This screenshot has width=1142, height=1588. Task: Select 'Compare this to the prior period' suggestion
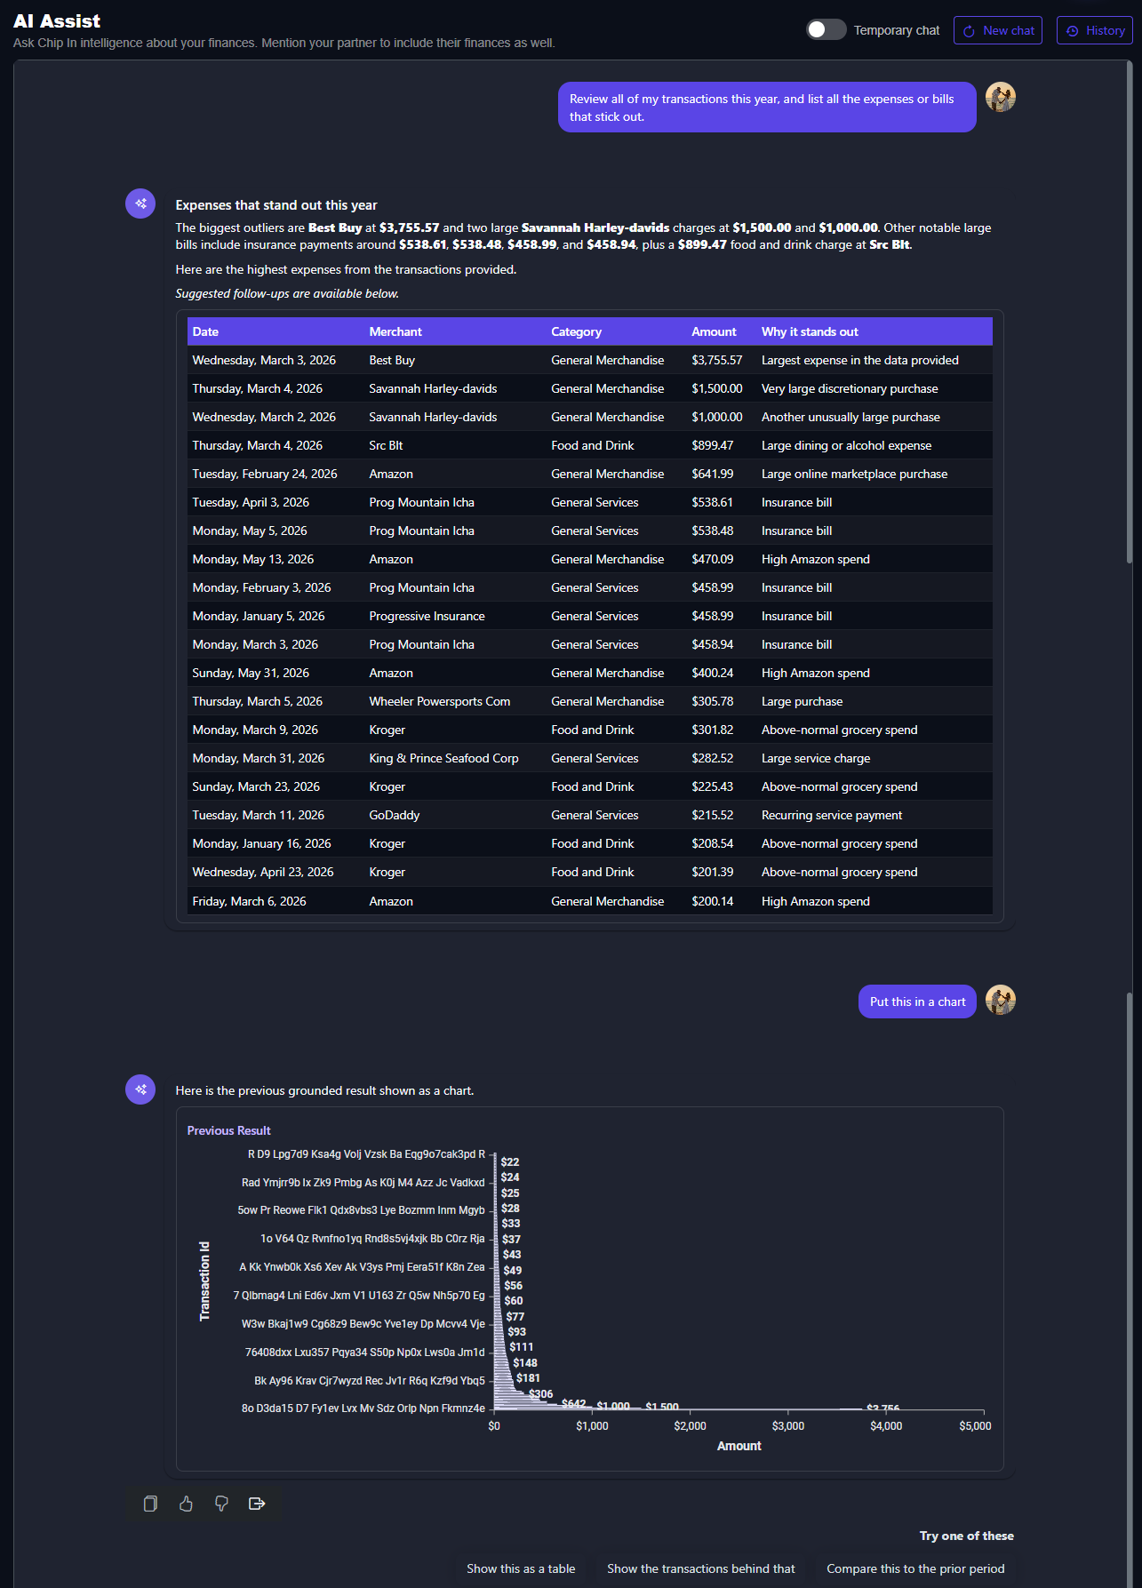click(915, 1568)
